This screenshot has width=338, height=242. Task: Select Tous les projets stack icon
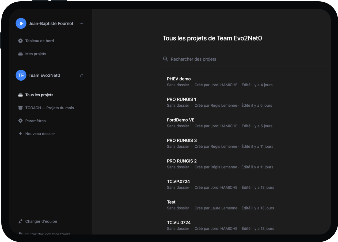[20, 95]
